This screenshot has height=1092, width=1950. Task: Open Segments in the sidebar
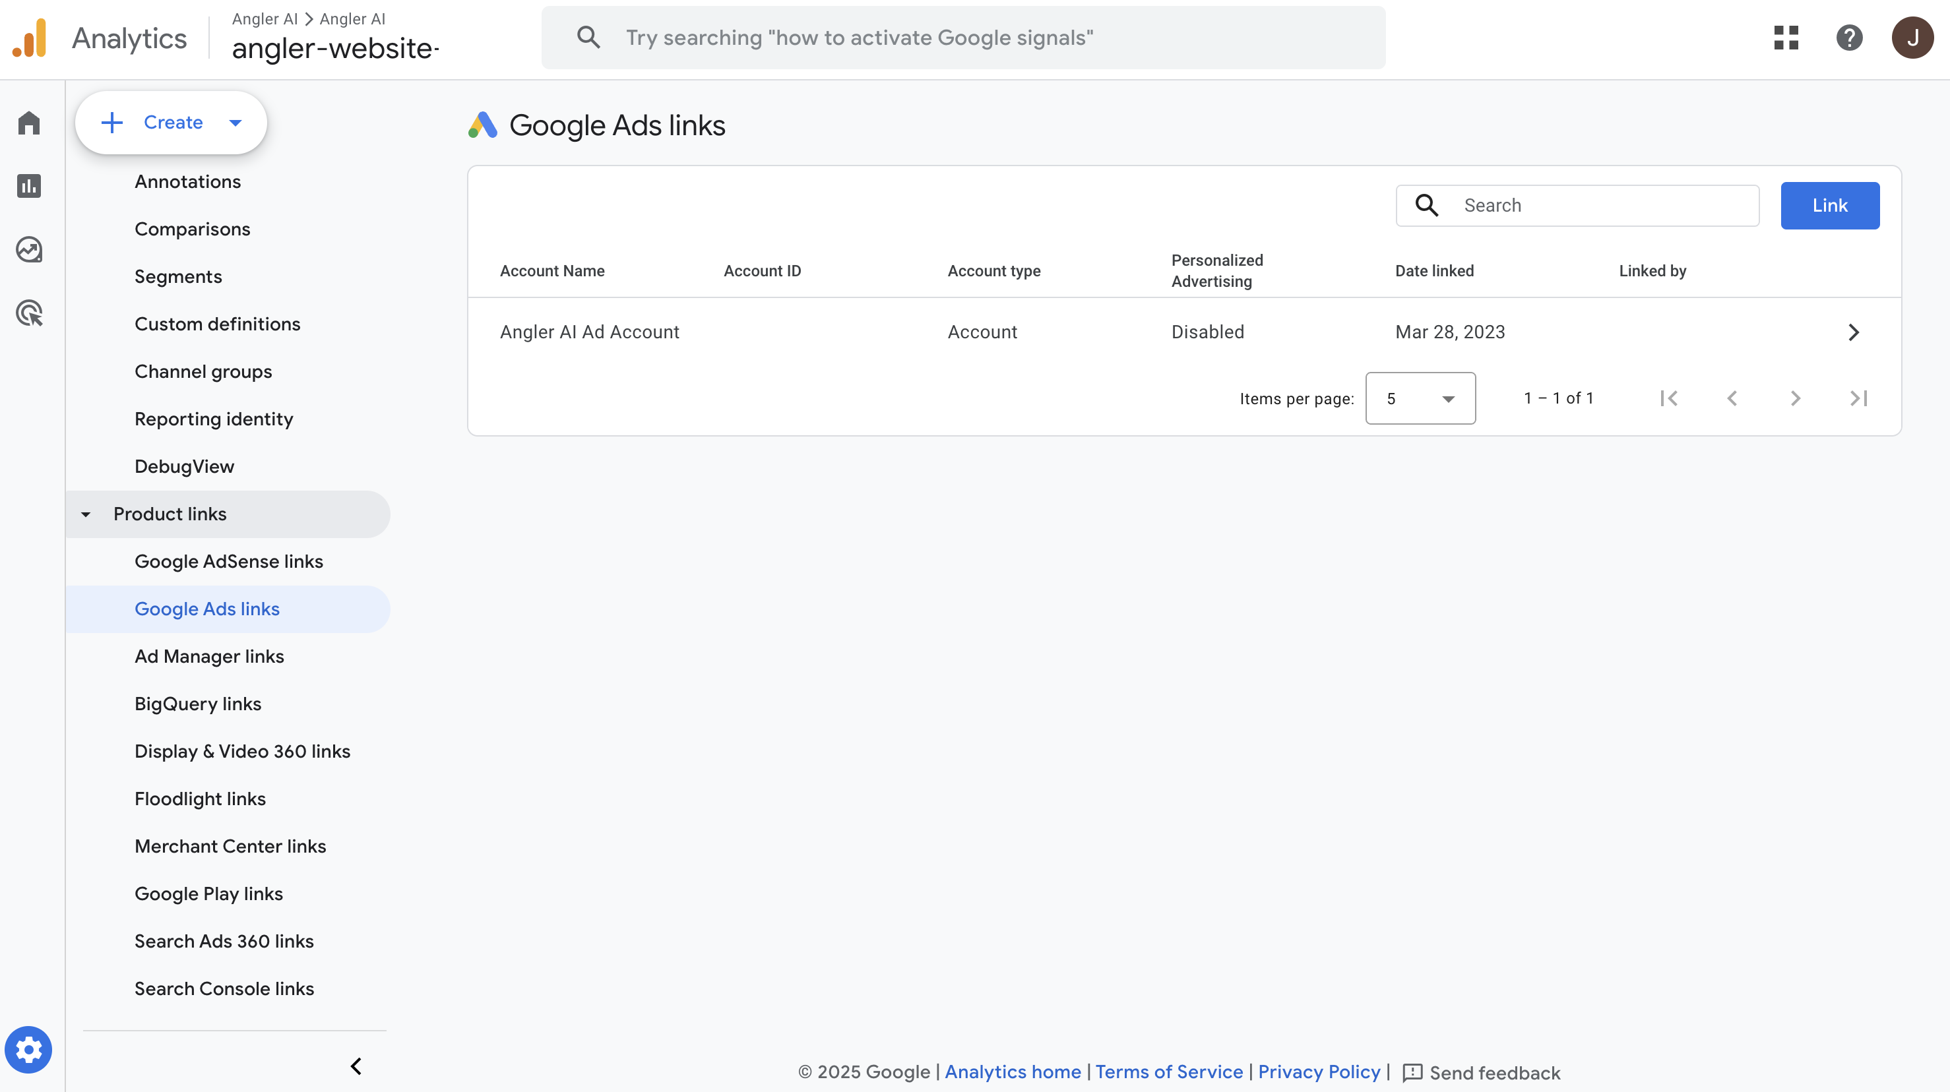pos(178,276)
